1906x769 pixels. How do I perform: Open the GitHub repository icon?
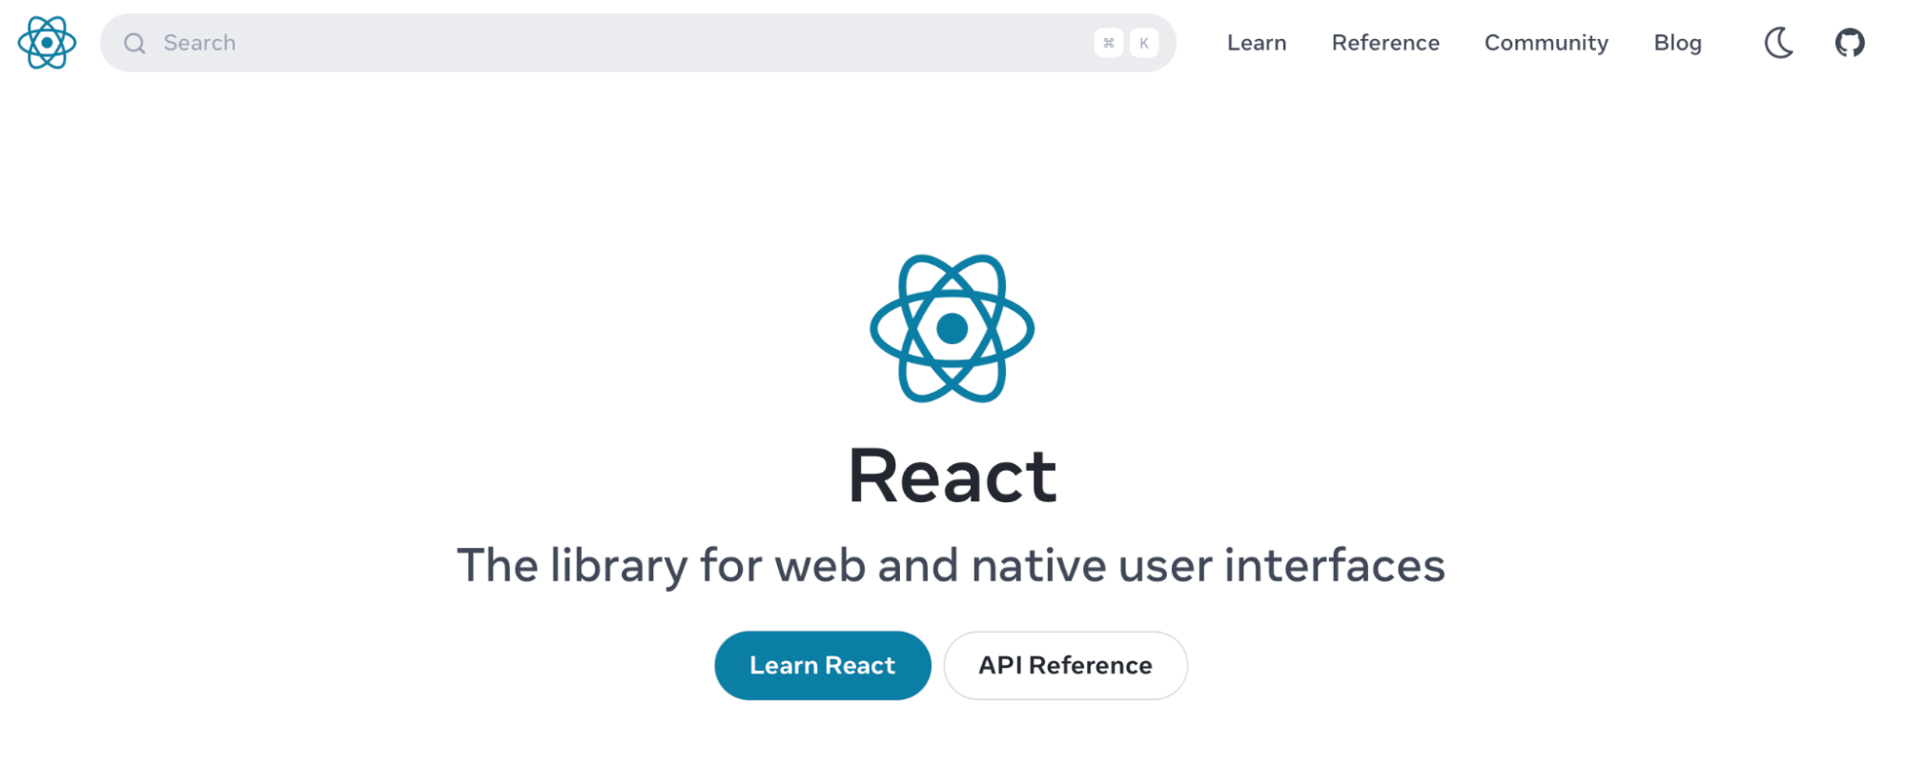(x=1850, y=43)
